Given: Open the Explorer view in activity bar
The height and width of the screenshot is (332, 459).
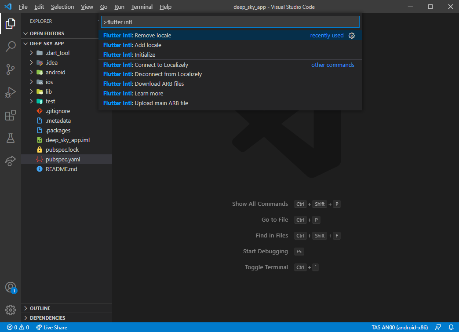Looking at the screenshot, I should (11, 24).
